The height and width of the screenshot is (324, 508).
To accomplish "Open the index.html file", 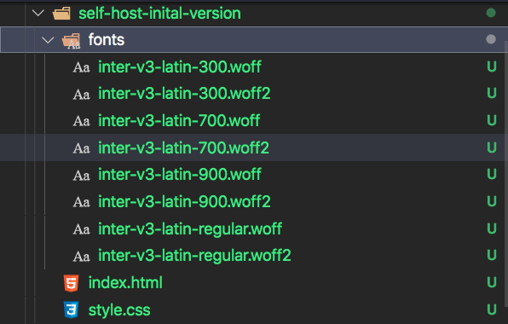I will [125, 282].
